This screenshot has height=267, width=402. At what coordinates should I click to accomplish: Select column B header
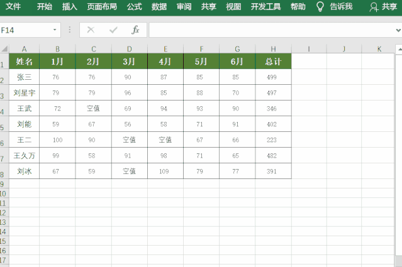click(x=57, y=49)
